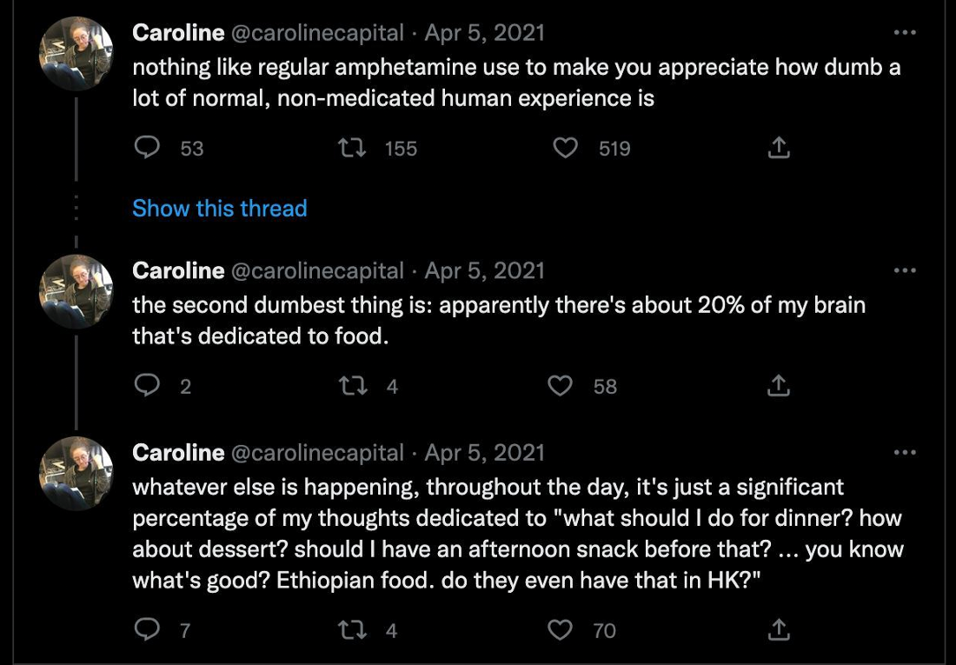Reply to the '20% of my brain' tweet
The image size is (956, 665).
pyautogui.click(x=146, y=386)
